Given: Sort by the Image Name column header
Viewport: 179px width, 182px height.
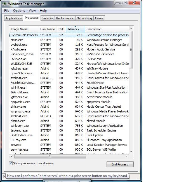Looking at the screenshot, I should pyautogui.click(x=24, y=29).
